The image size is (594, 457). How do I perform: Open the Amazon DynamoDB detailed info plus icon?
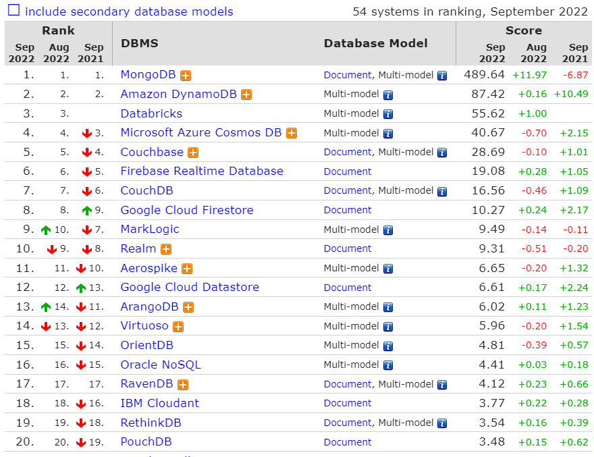click(x=246, y=95)
